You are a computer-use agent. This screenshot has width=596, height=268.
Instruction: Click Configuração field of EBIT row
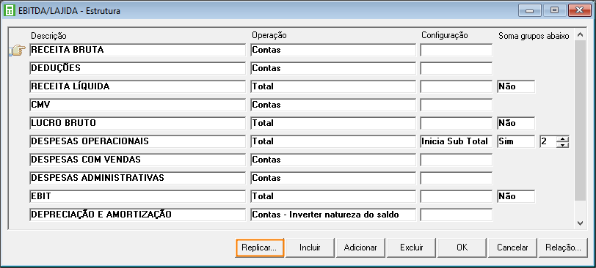pos(456,196)
